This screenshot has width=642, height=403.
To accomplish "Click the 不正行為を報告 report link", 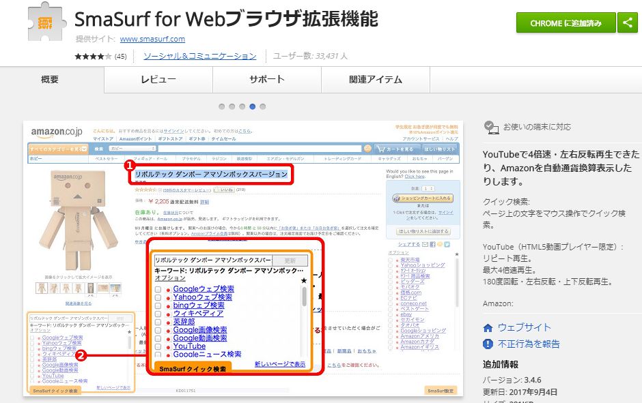I will pos(529,344).
